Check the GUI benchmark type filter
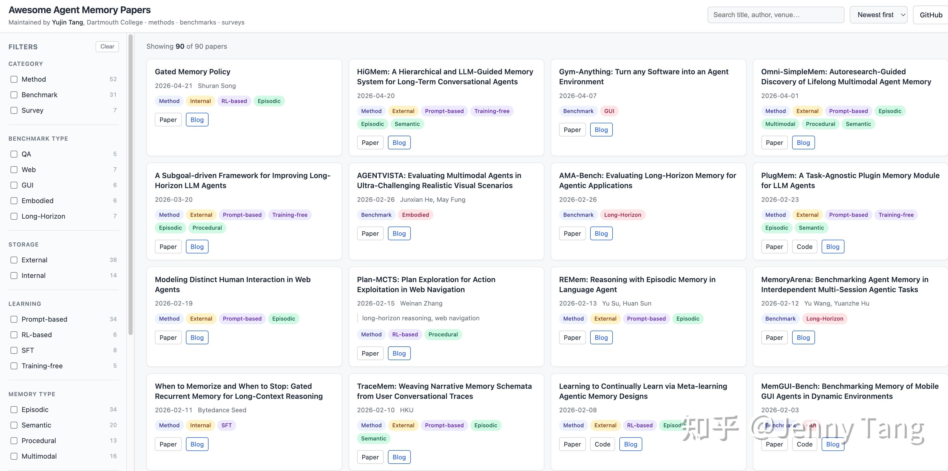Image resolution: width=948 pixels, height=471 pixels. point(14,185)
